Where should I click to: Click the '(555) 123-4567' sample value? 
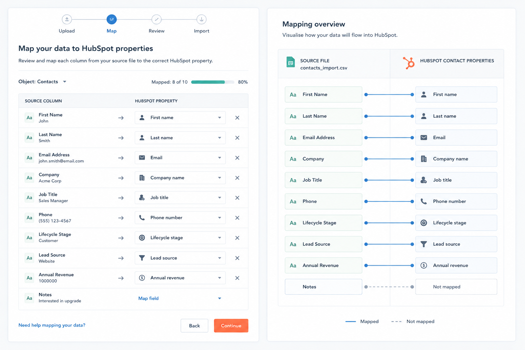click(x=55, y=221)
